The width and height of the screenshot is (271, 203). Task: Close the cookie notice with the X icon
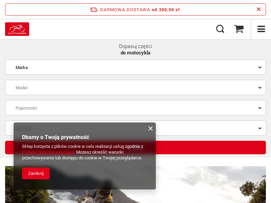coord(150,128)
